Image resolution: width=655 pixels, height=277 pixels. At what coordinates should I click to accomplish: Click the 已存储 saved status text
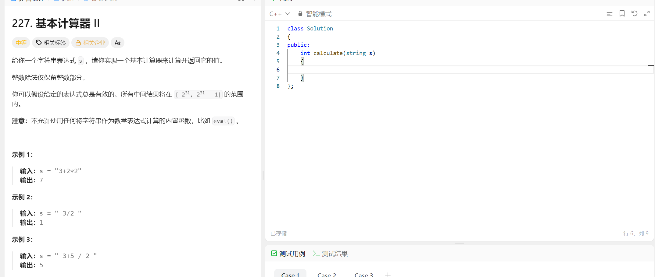(279, 233)
